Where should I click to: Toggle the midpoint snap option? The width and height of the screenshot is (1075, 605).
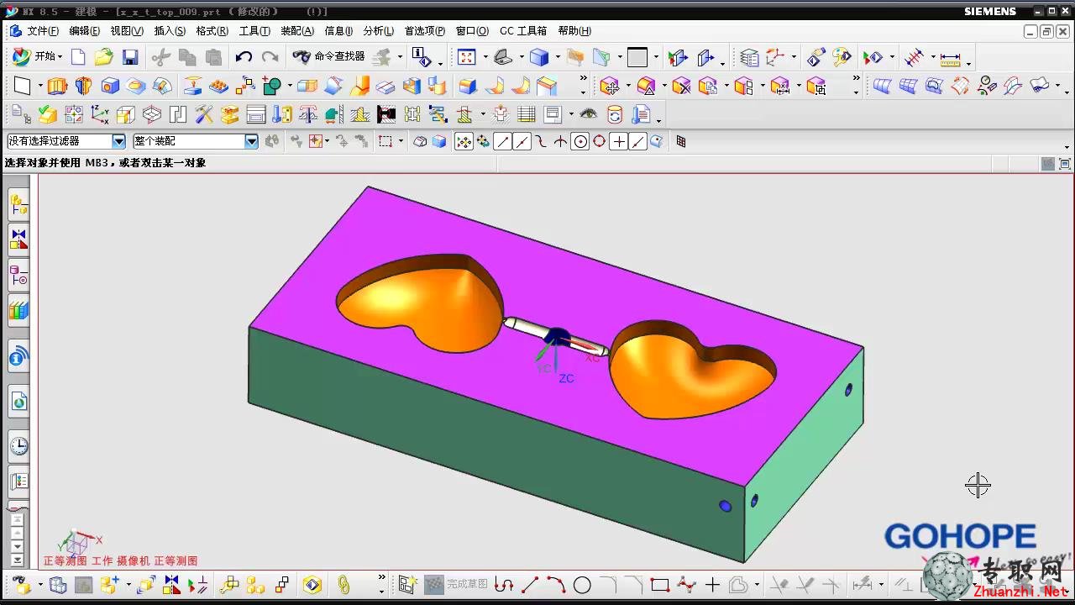pyautogui.click(x=522, y=142)
